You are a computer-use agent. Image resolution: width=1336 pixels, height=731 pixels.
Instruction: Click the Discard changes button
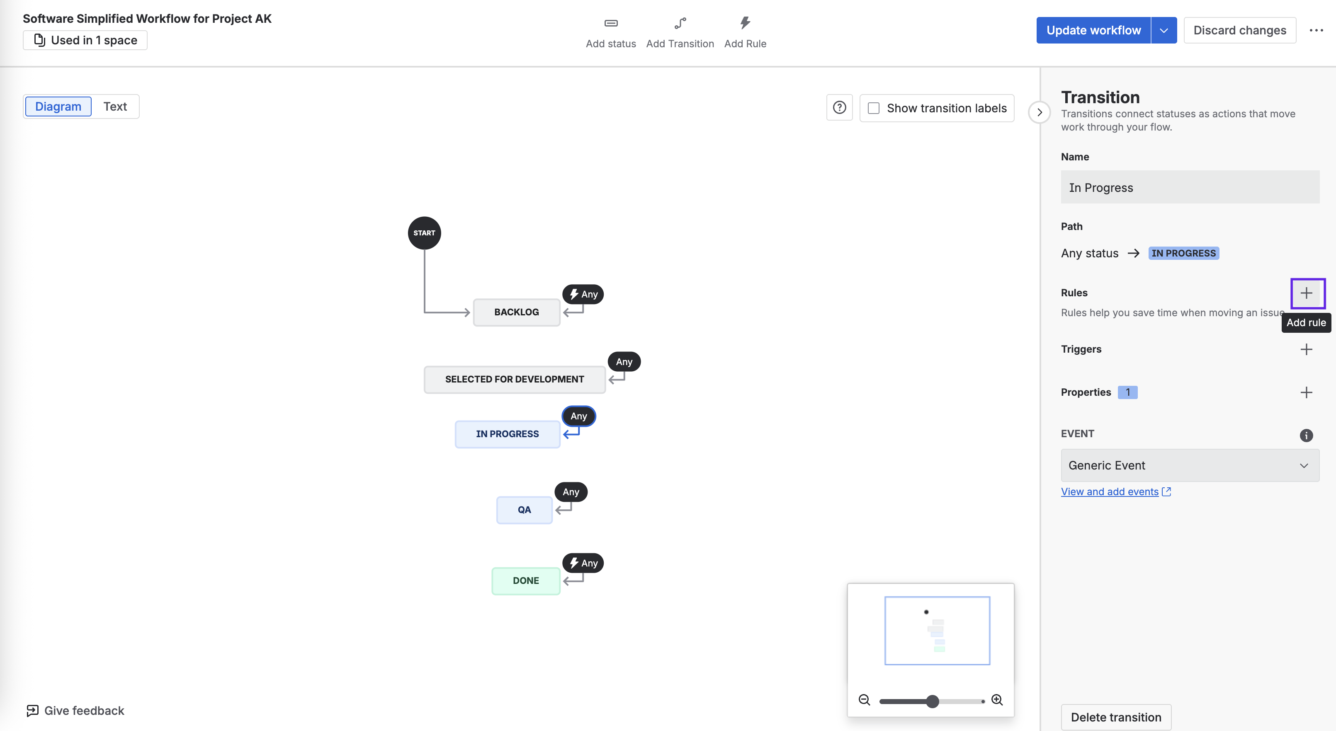(x=1239, y=31)
